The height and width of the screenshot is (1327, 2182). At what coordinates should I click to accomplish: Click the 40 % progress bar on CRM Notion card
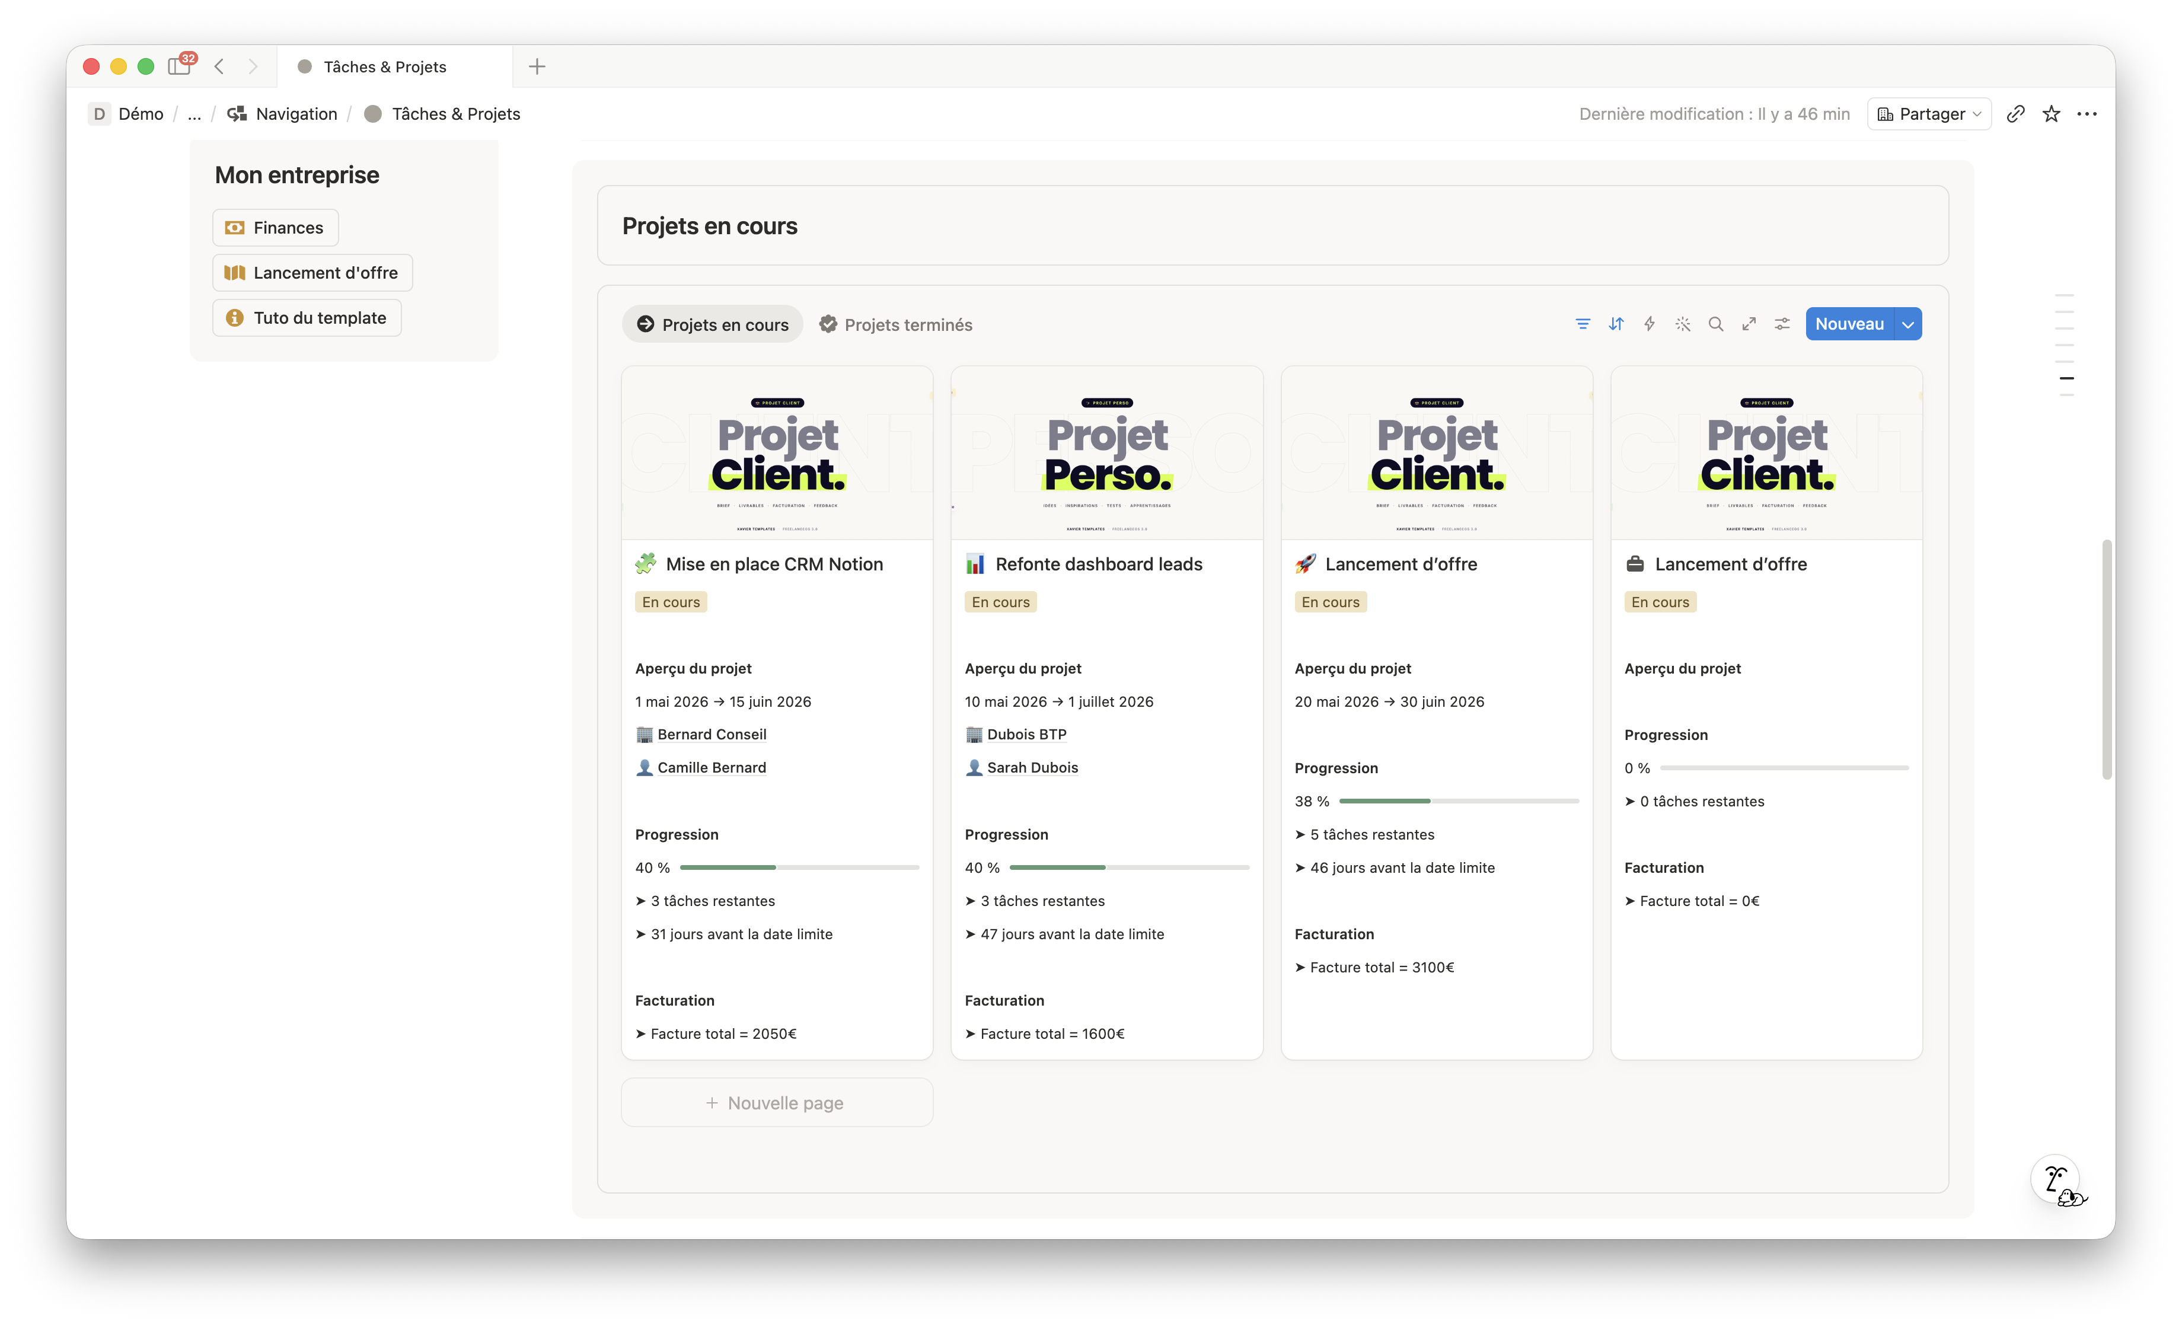(x=800, y=867)
